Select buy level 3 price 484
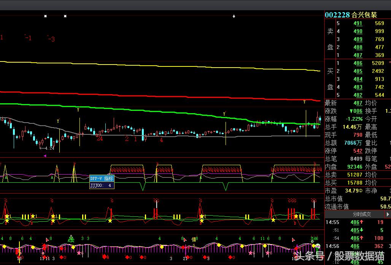Image resolution: width=391 pixels, height=265 pixels. click(x=358, y=79)
